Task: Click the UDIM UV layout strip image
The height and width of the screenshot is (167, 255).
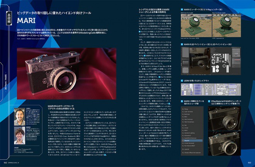Action: (211, 89)
